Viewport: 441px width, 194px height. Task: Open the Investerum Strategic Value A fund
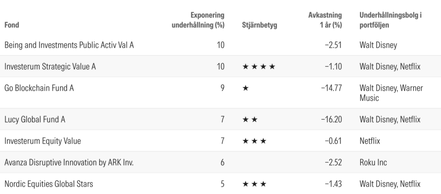[x=50, y=67]
